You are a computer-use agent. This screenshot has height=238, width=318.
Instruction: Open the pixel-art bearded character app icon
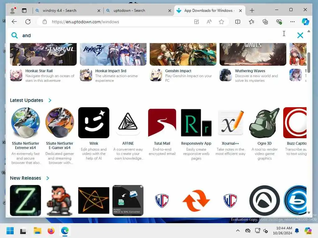pyautogui.click(x=60, y=201)
